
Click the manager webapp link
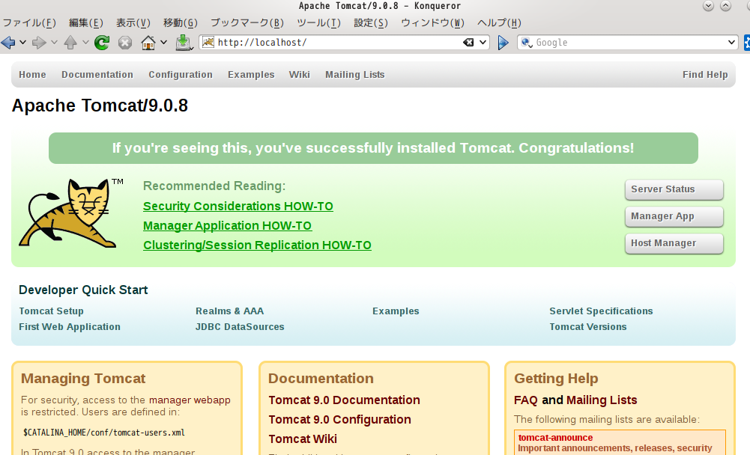190,400
